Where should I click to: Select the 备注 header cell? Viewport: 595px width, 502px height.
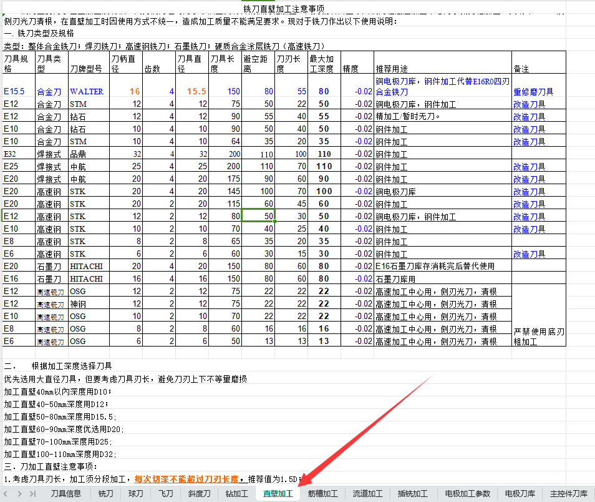coord(538,62)
